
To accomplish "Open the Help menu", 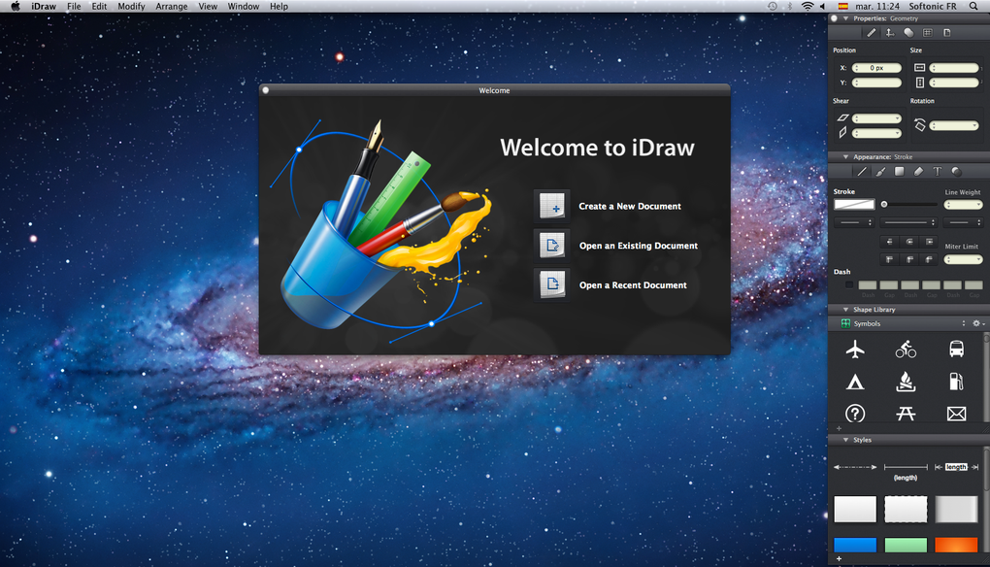I will (280, 7).
